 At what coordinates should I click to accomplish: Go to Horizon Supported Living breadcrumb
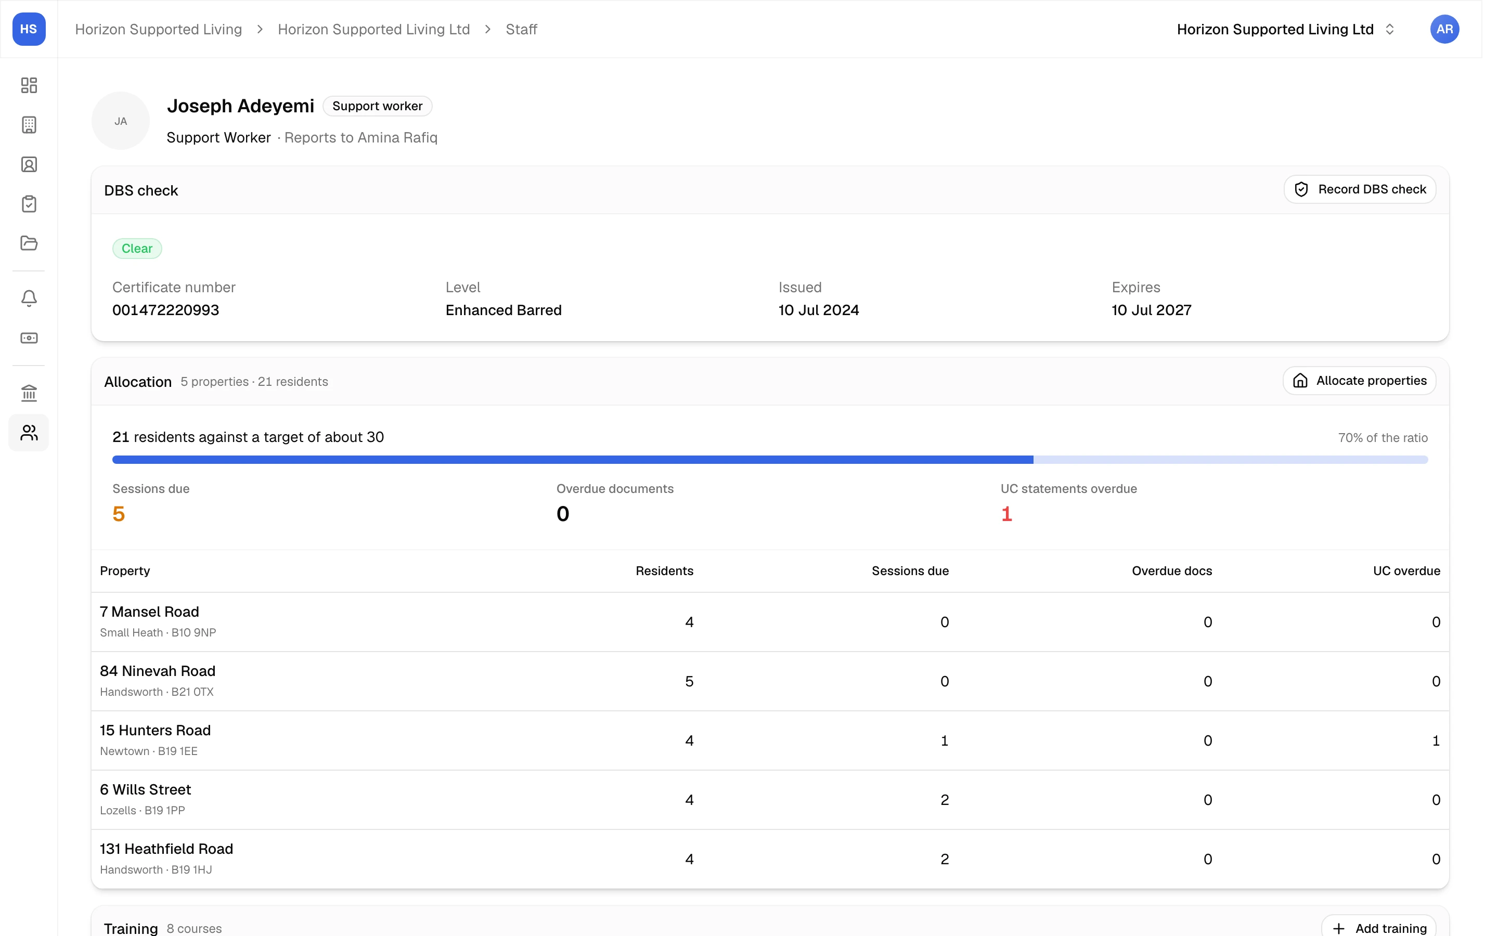159,29
